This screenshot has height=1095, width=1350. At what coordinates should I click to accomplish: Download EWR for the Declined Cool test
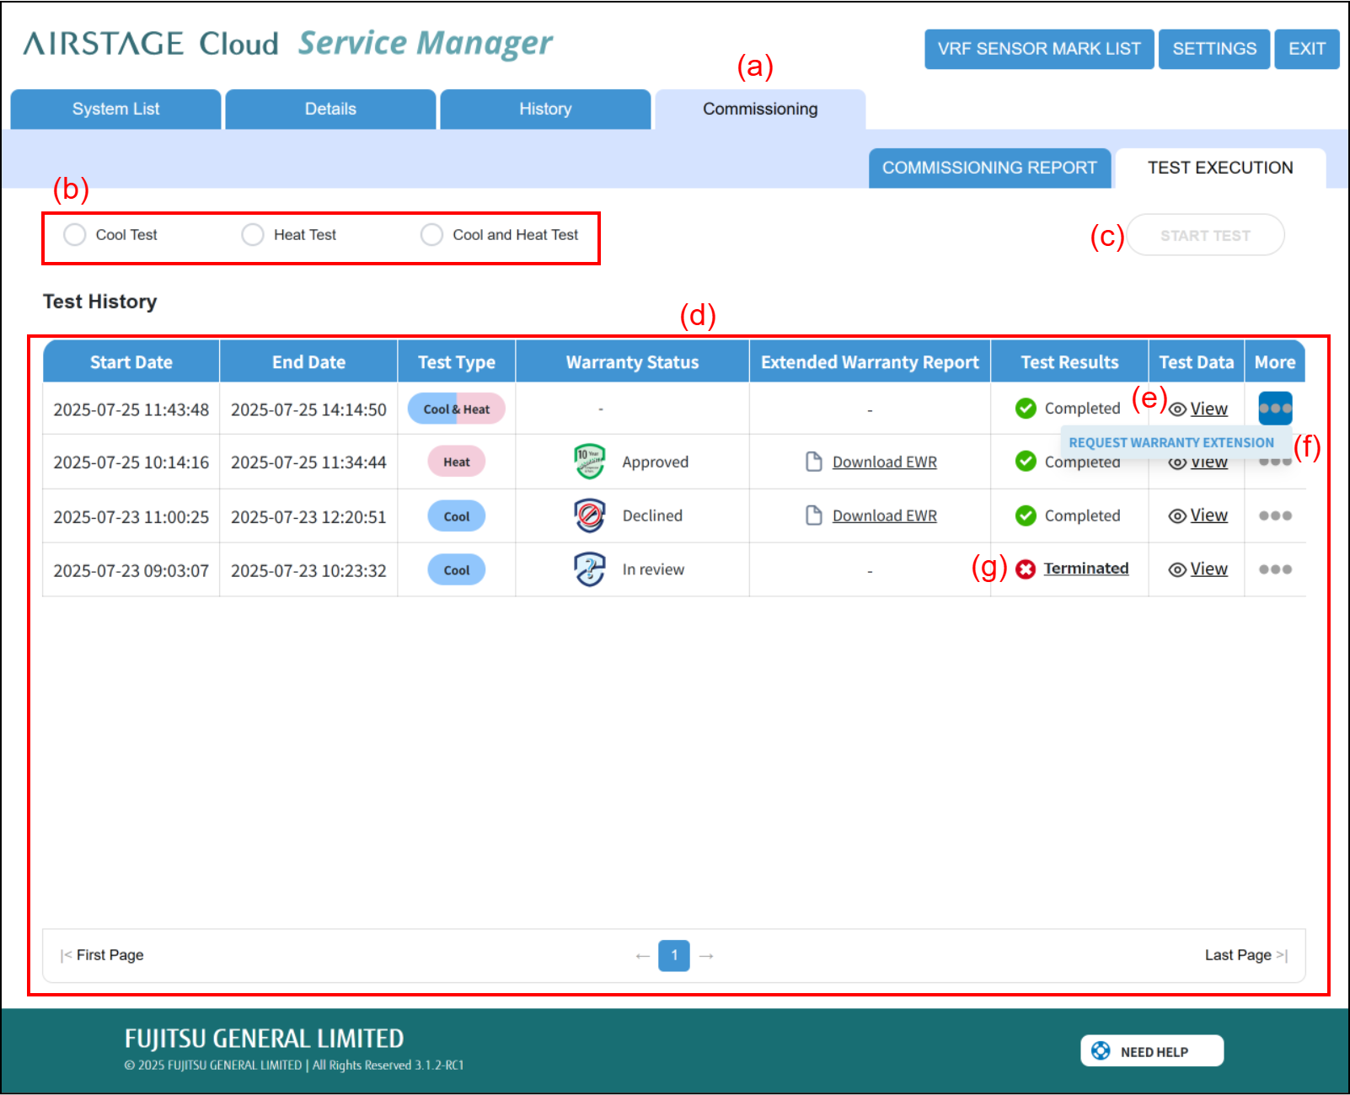(884, 515)
